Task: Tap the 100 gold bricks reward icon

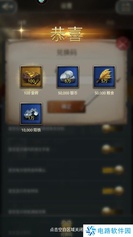Action: point(31,77)
